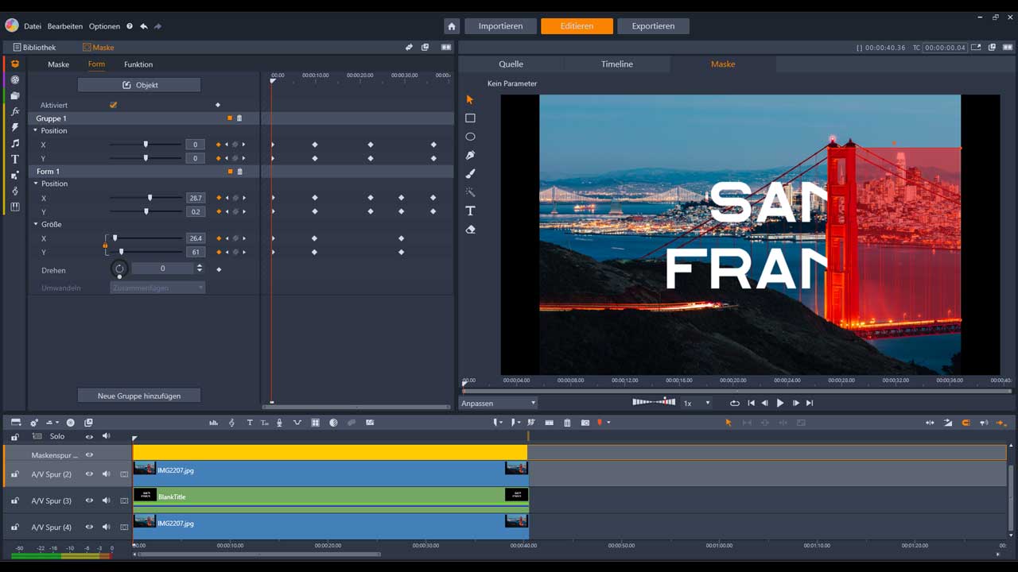Open the playback speed 1x dropdown
1018x572 pixels.
[x=697, y=404]
